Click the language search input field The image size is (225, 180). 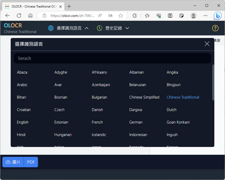112,58
